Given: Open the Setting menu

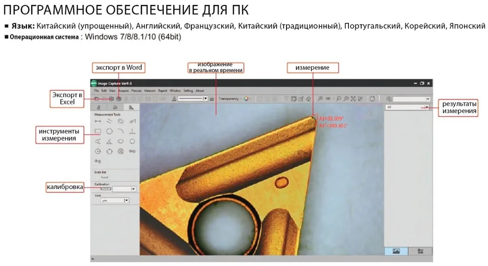Looking at the screenshot, I should coord(188,91).
